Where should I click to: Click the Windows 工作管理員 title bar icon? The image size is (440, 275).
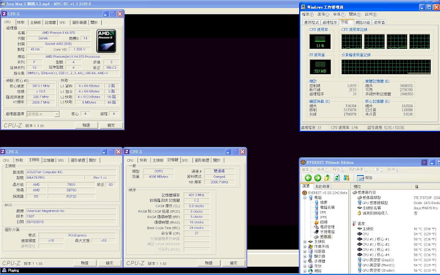click(x=304, y=7)
